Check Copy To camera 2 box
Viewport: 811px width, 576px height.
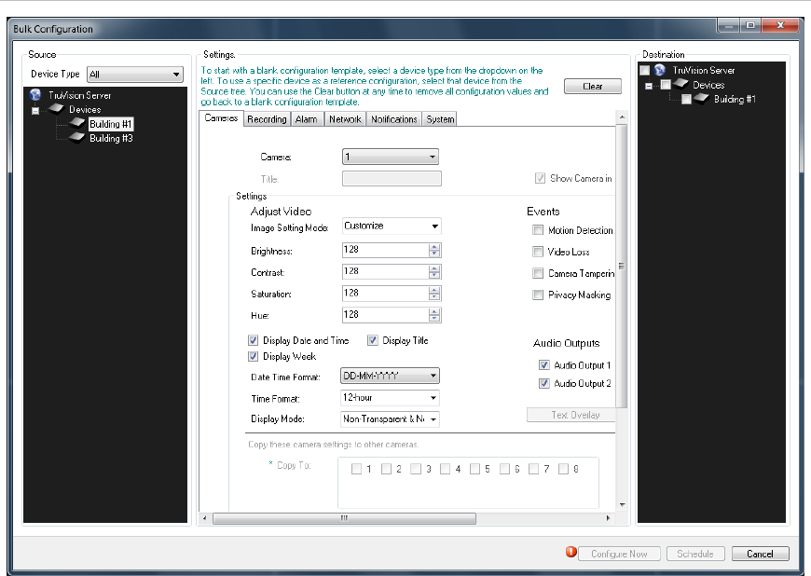coord(386,469)
